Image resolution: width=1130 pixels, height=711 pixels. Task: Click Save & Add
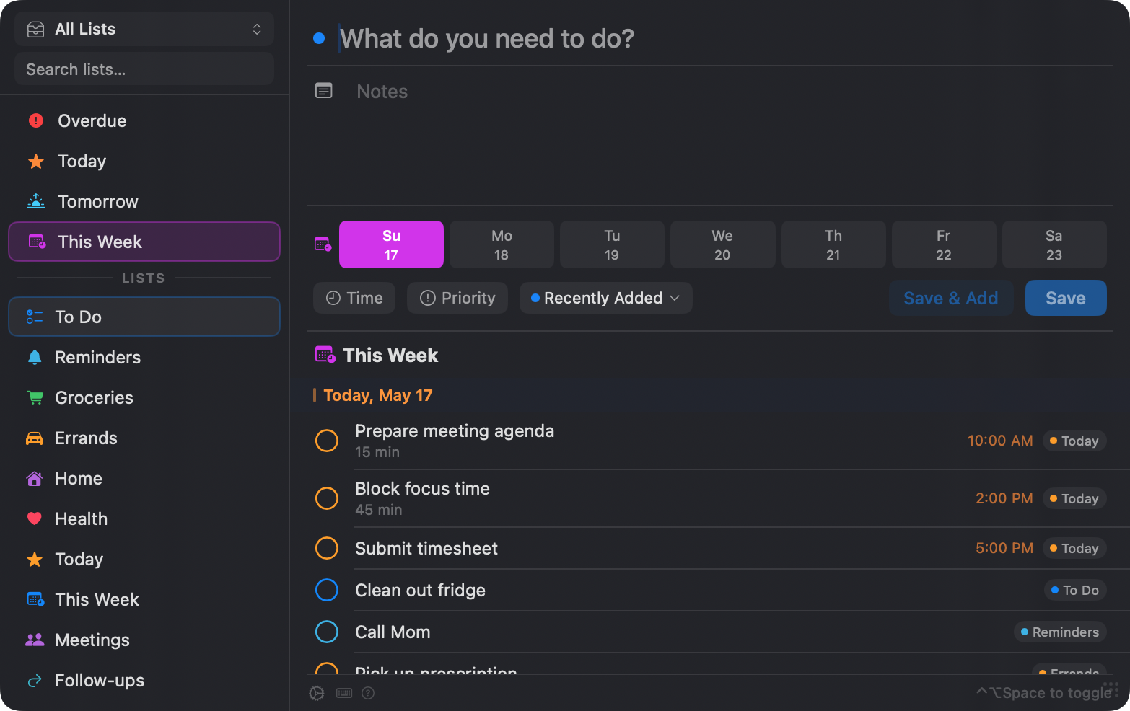[951, 298]
